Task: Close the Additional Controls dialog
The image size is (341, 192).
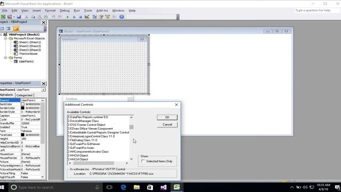Action: [x=176, y=105]
